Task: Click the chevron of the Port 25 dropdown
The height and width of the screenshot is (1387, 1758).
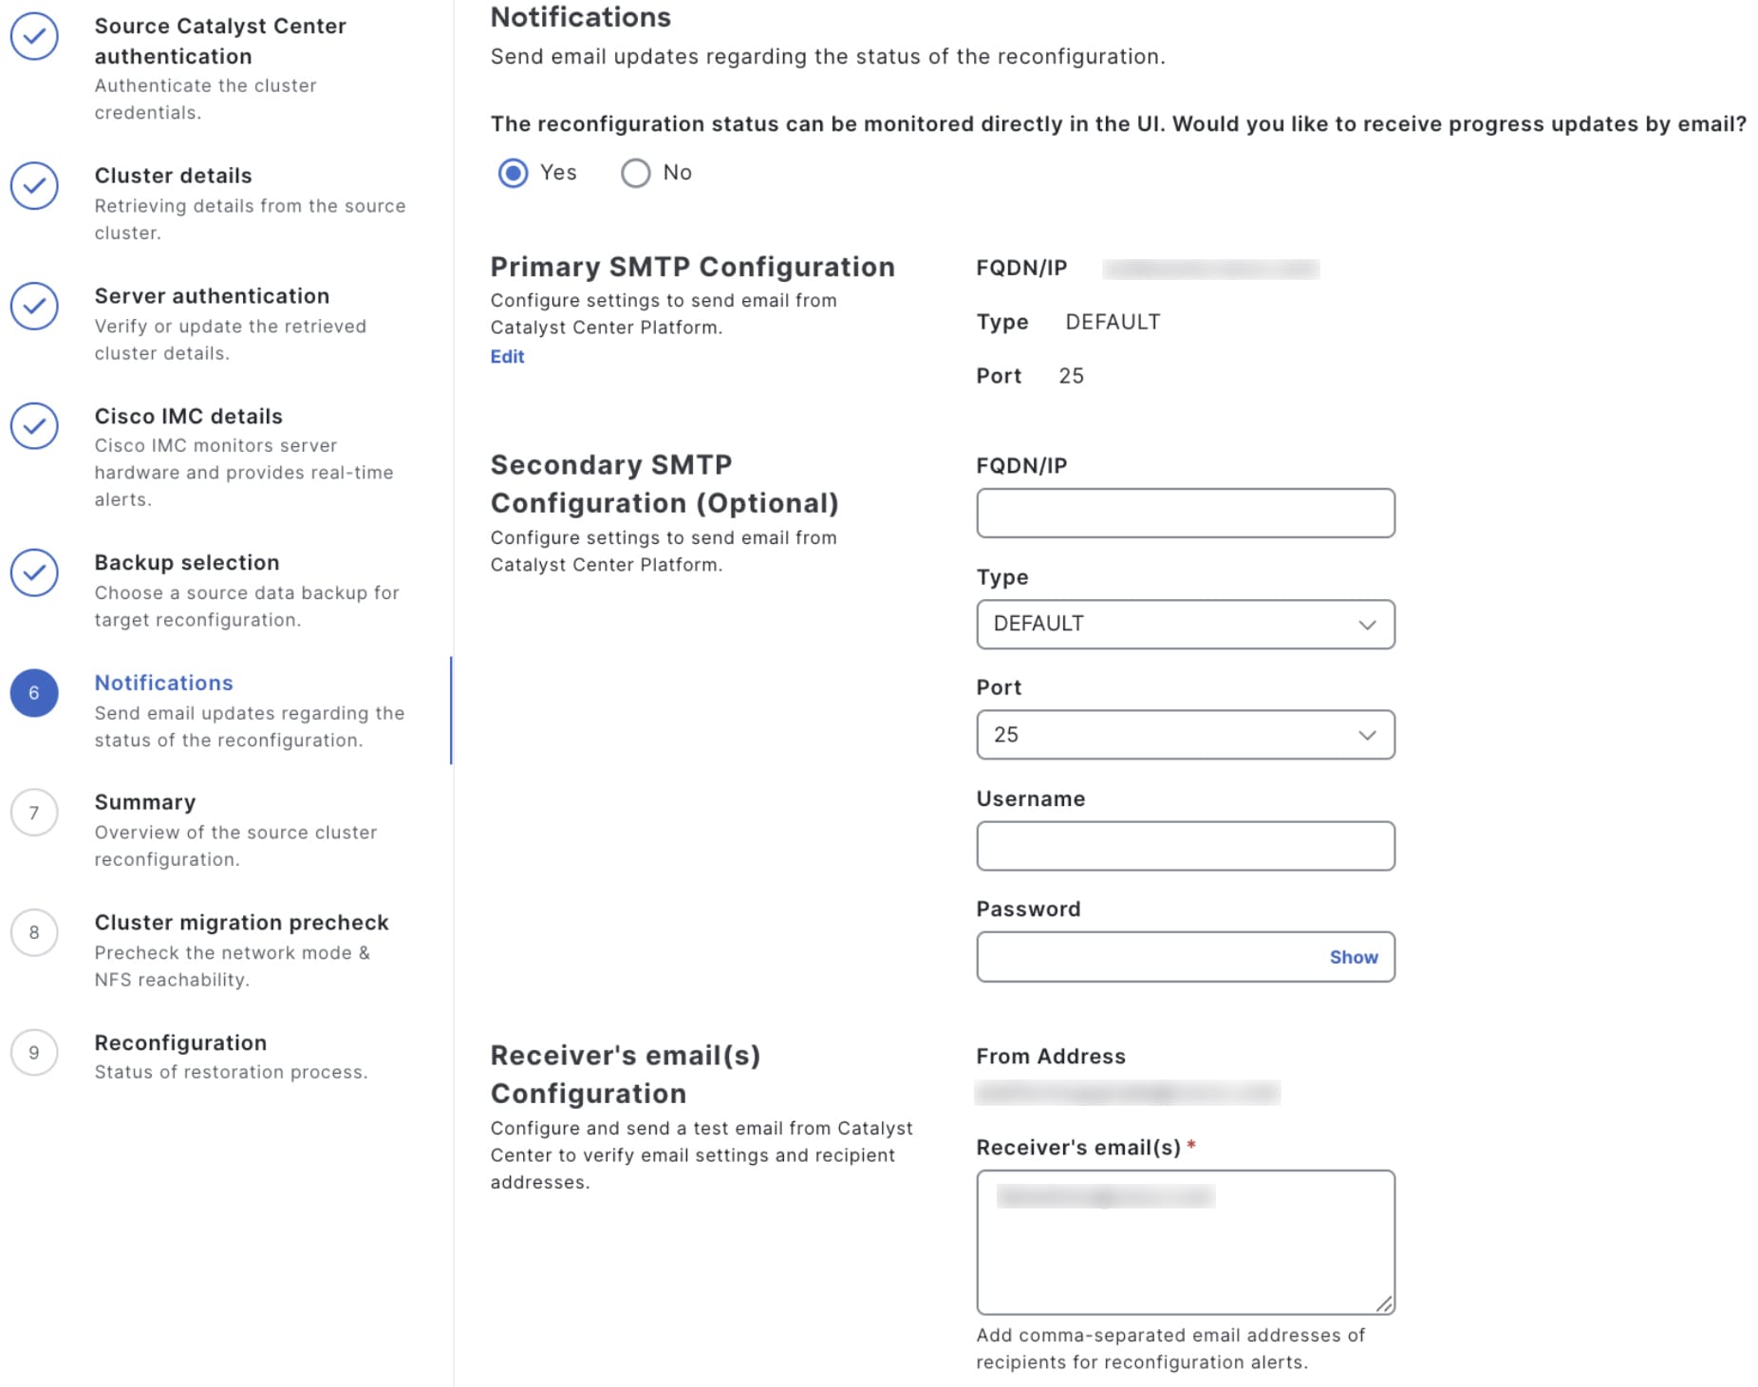Action: [1367, 735]
